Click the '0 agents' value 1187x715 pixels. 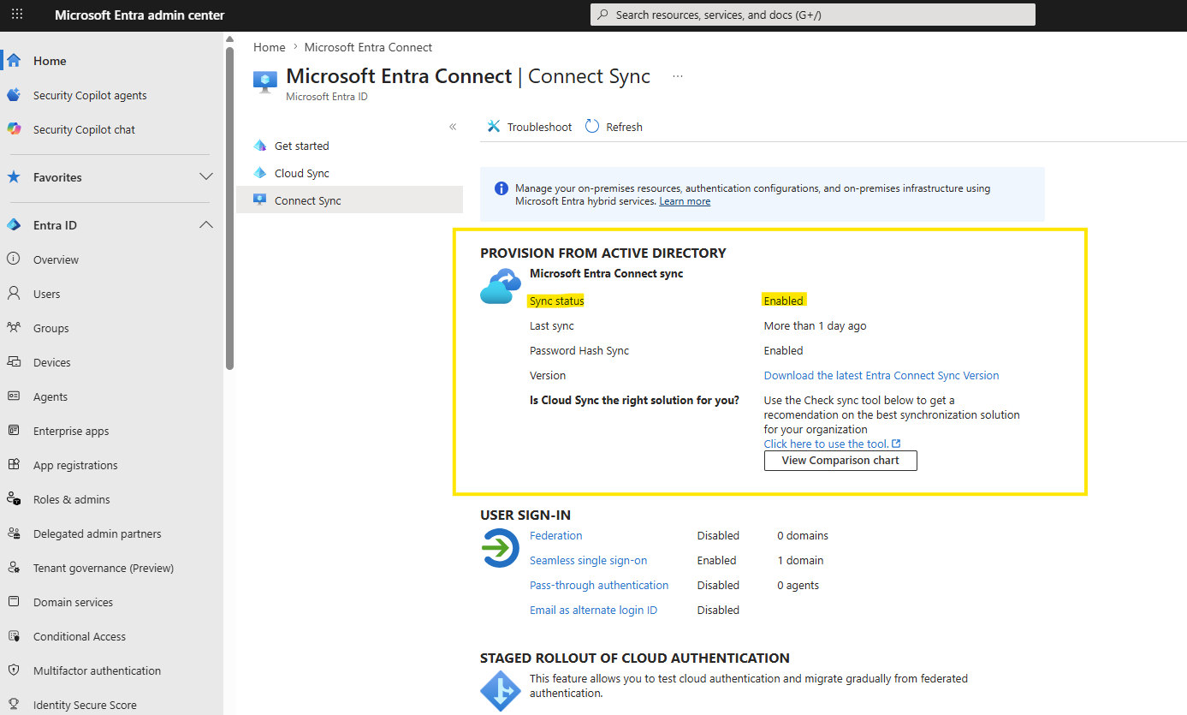(x=798, y=585)
